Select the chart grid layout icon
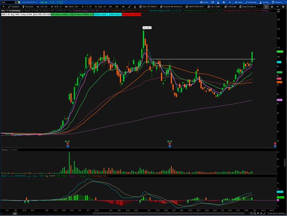287x216 pixels. click(x=272, y=7)
